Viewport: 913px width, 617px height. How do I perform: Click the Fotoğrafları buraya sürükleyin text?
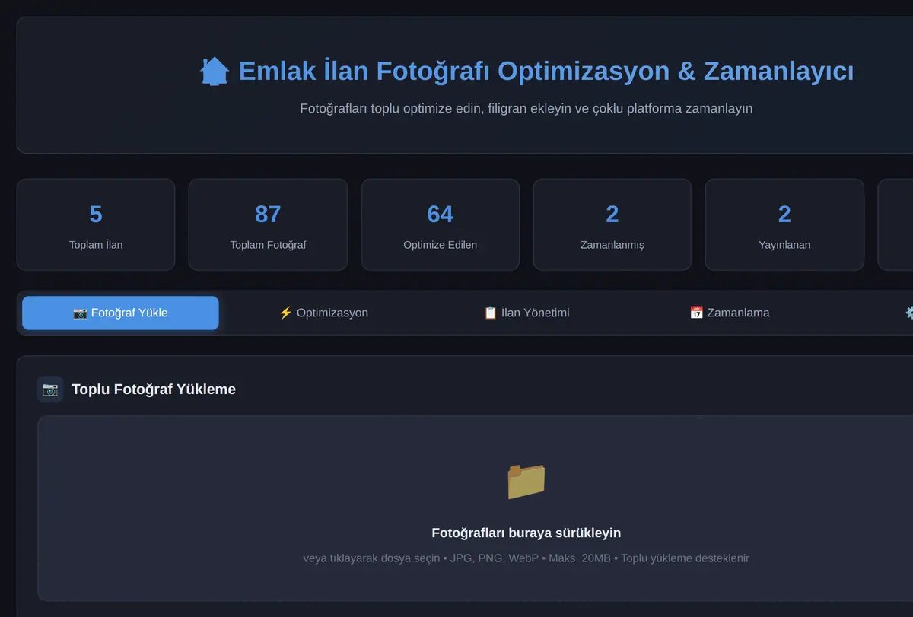(526, 533)
